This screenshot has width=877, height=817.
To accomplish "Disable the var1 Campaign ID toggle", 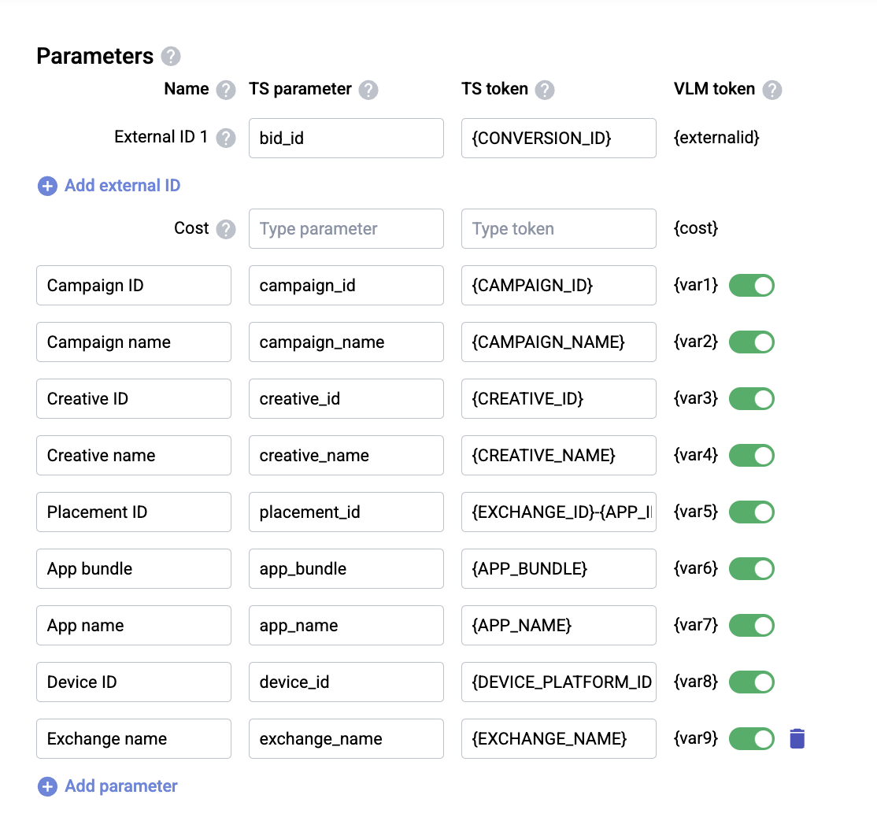I will (x=752, y=286).
